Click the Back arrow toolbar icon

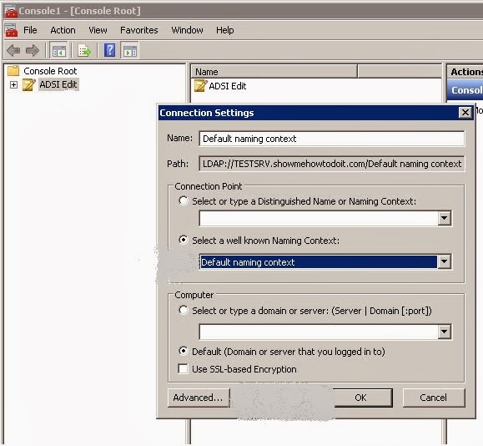[13, 50]
